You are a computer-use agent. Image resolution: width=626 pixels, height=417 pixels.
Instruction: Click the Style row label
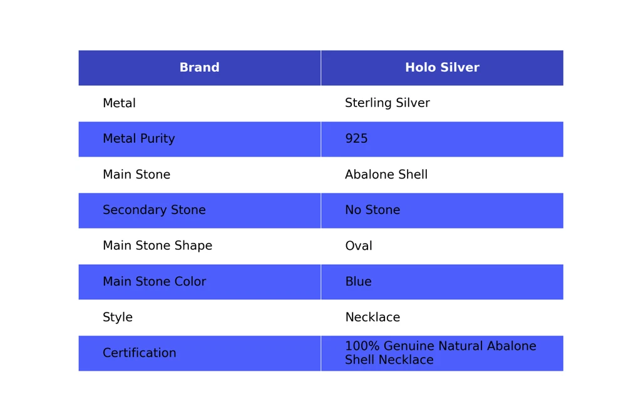tap(117, 317)
